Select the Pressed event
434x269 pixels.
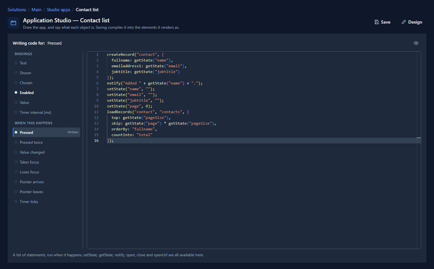46,132
